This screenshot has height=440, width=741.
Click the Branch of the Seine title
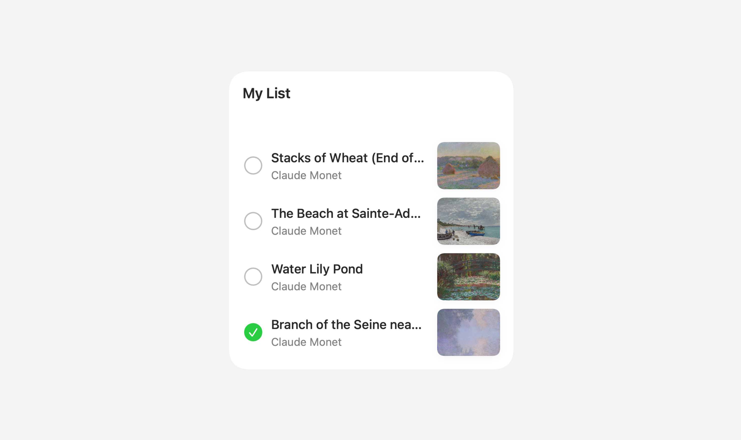(x=346, y=325)
